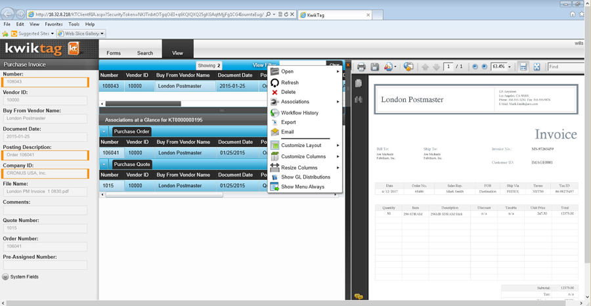The width and height of the screenshot is (591, 306).
Task: Click the Email envelope icon
Action: point(274,132)
